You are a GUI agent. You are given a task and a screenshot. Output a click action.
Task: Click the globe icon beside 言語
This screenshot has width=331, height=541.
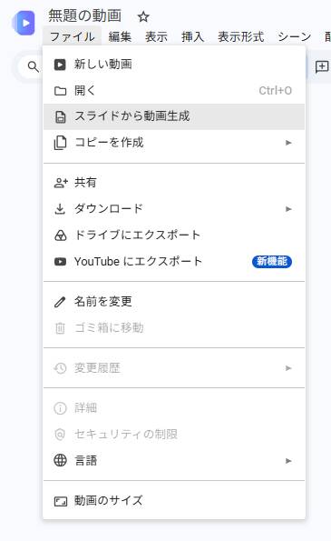(x=60, y=460)
